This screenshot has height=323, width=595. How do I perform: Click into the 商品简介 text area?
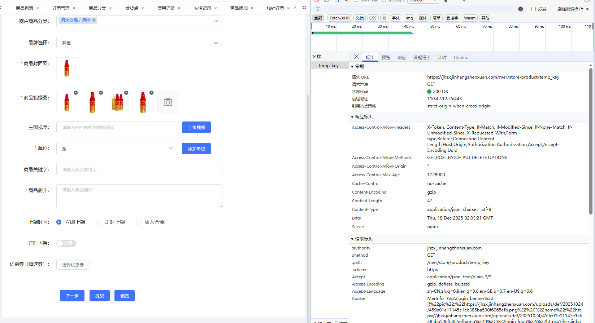pos(139,196)
